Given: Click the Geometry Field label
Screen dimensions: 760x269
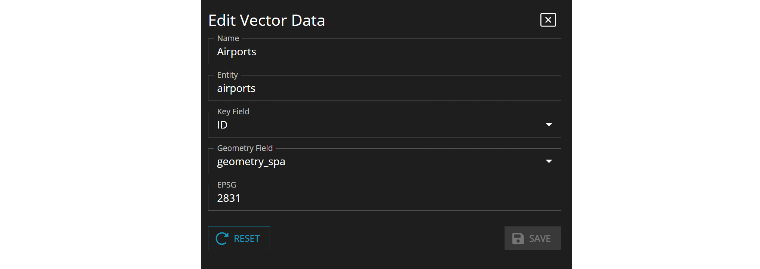Looking at the screenshot, I should point(245,148).
